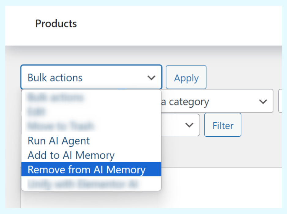This screenshot has width=287, height=214.
Task: Click the chevron on the category dropdown
Action: pos(263,101)
